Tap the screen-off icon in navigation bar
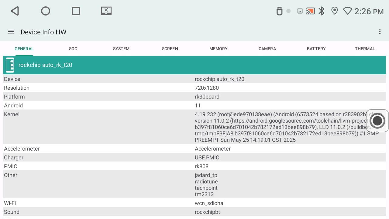 pos(106,11)
